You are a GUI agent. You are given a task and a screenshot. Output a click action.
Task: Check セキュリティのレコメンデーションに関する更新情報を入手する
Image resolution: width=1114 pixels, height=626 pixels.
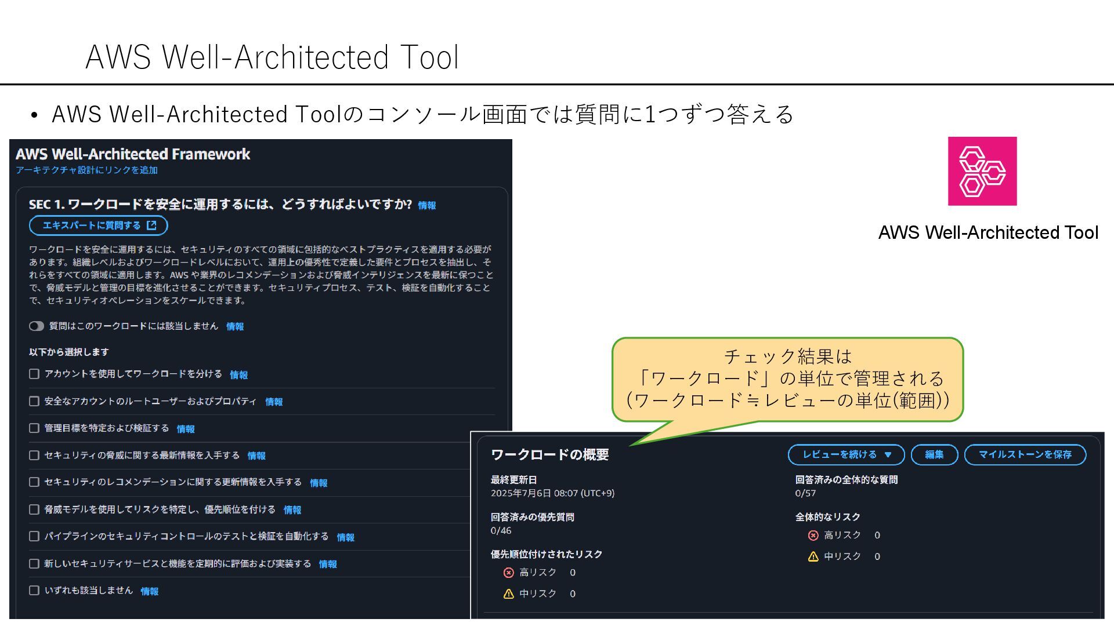click(x=34, y=482)
